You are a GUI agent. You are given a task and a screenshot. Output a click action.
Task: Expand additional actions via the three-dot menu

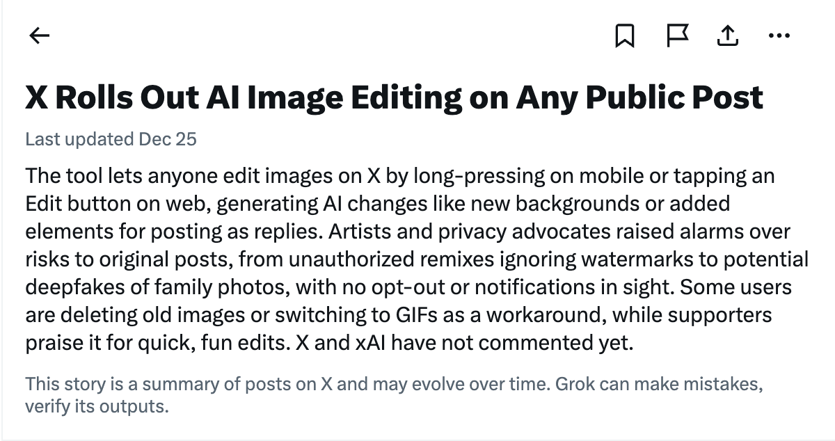pos(779,35)
